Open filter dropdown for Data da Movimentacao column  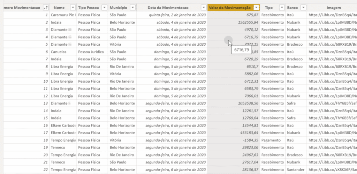pyautogui.click(x=204, y=8)
